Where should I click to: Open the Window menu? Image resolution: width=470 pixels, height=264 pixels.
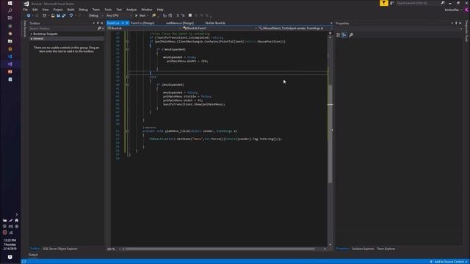[147, 10]
